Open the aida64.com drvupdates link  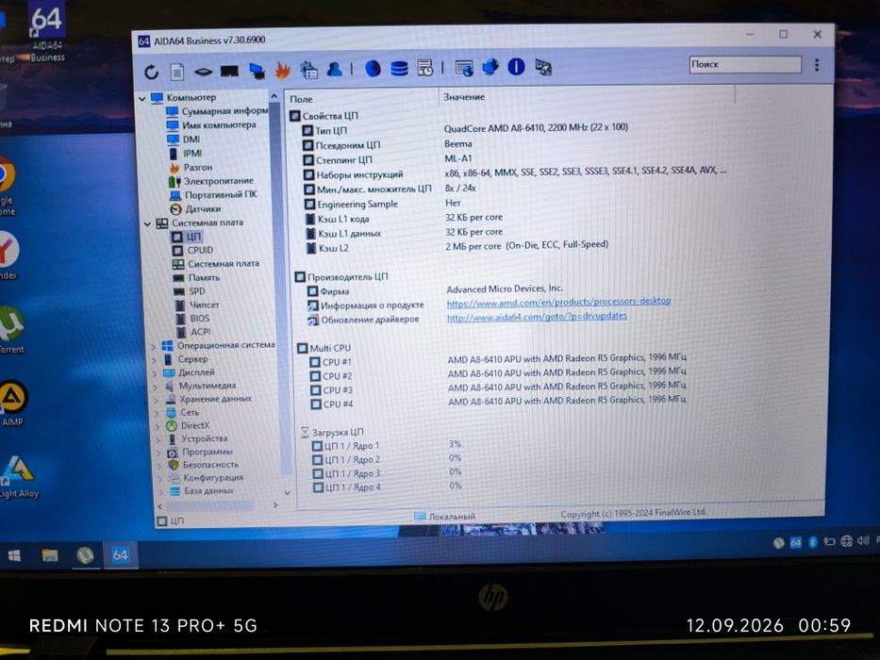pyautogui.click(x=537, y=316)
